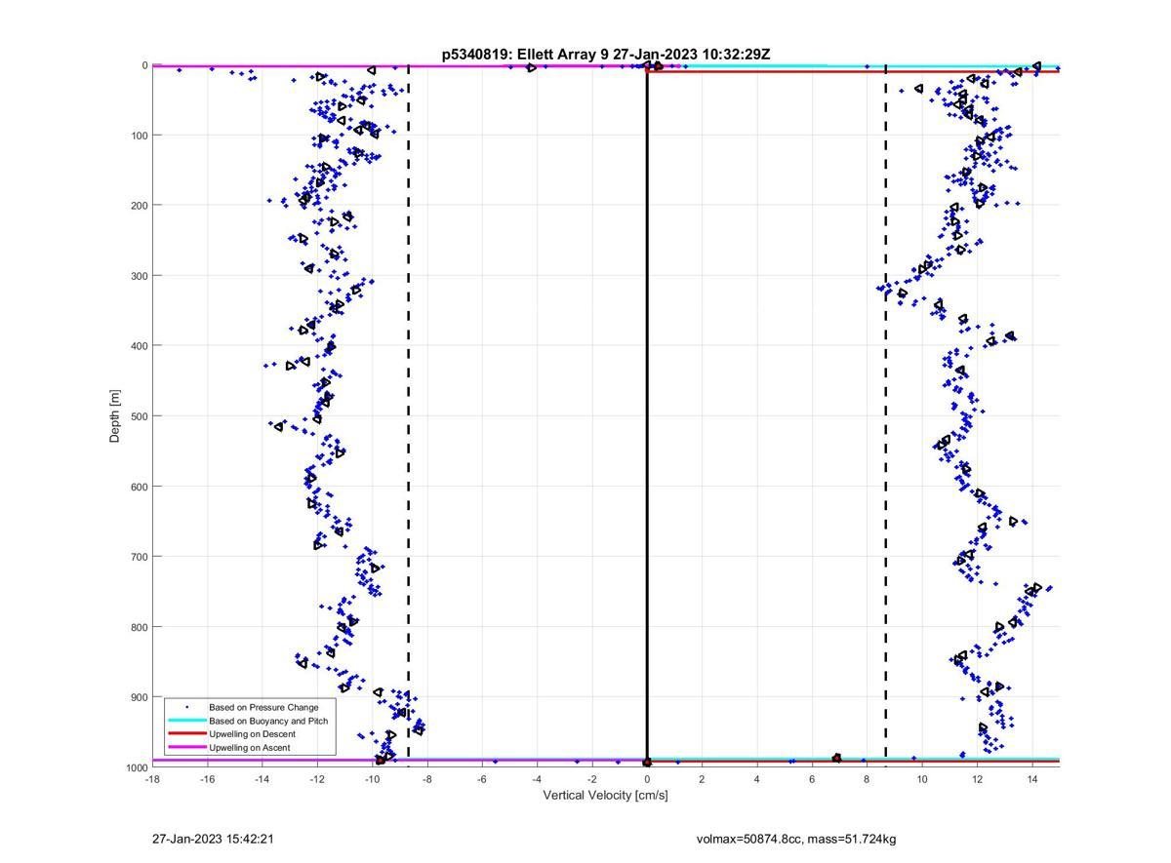This screenshot has width=1171, height=863.
Task: Click legend entry 'Upwelling on Descent'
Action: click(x=252, y=734)
